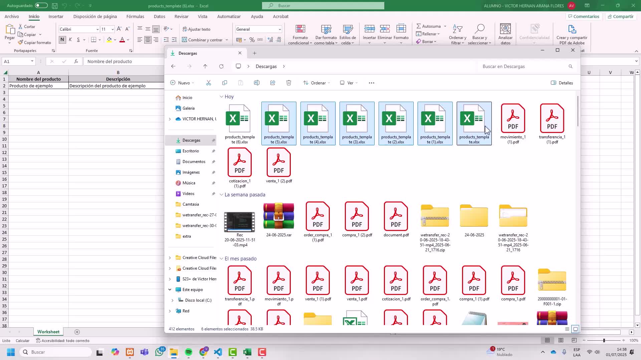Open the Ver dropdown in Explorer
Image resolution: width=641 pixels, height=360 pixels.
click(x=349, y=83)
